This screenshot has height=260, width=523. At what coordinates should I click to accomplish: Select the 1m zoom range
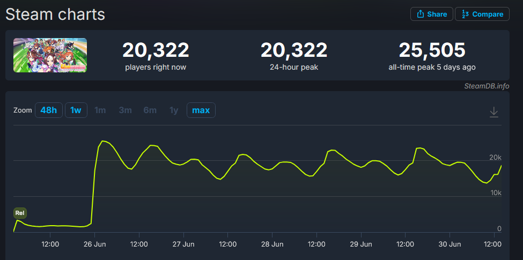100,110
